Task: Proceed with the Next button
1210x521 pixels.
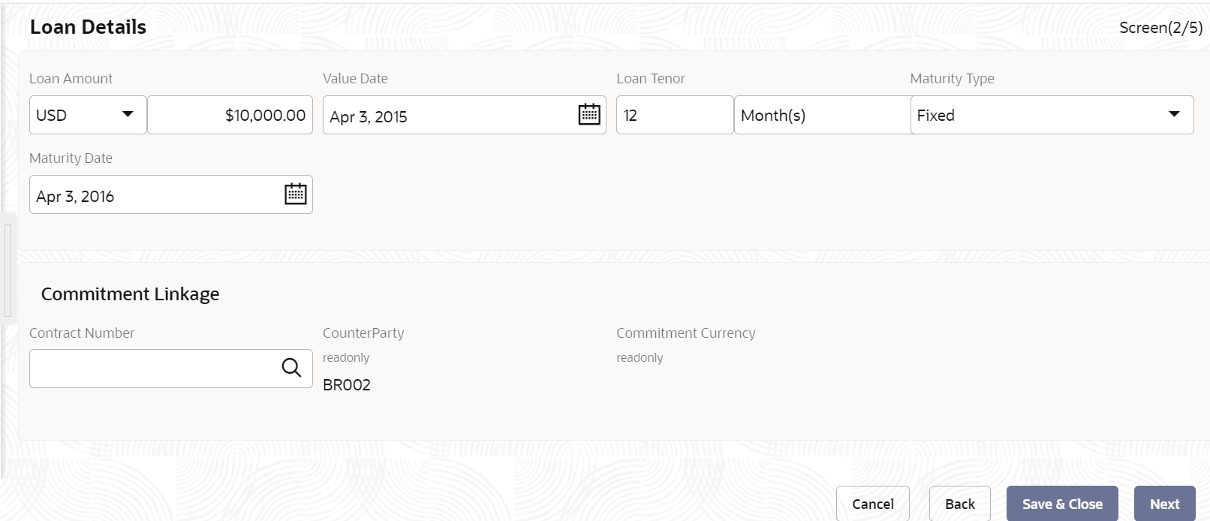Action: [1165, 504]
